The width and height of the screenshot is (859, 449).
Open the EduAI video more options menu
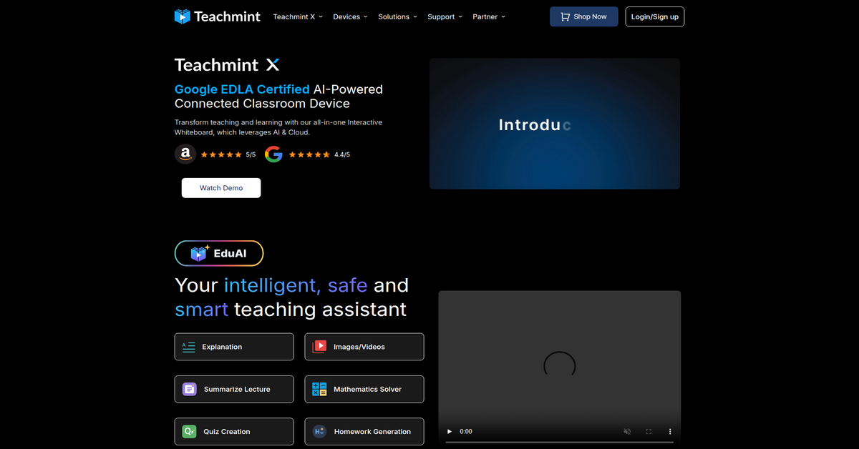click(x=670, y=432)
